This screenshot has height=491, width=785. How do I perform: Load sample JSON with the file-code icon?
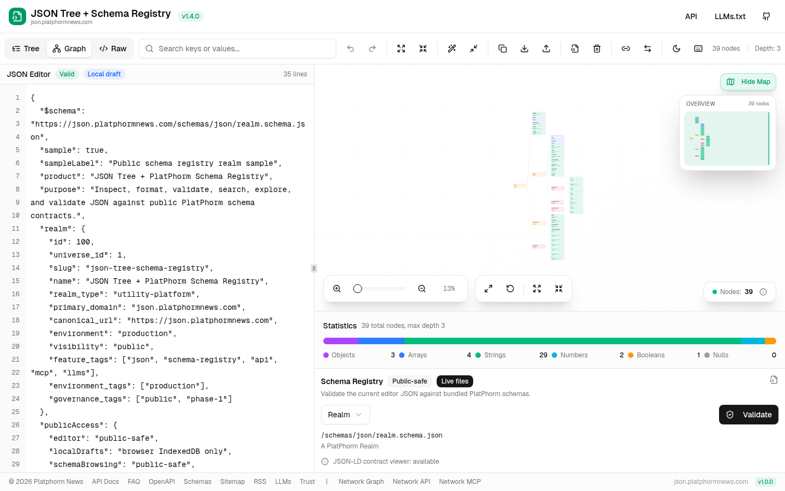click(575, 49)
